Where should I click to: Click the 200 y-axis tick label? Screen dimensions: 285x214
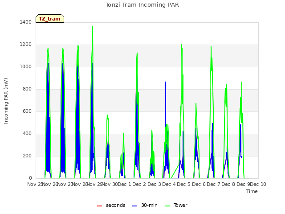pos(27,156)
